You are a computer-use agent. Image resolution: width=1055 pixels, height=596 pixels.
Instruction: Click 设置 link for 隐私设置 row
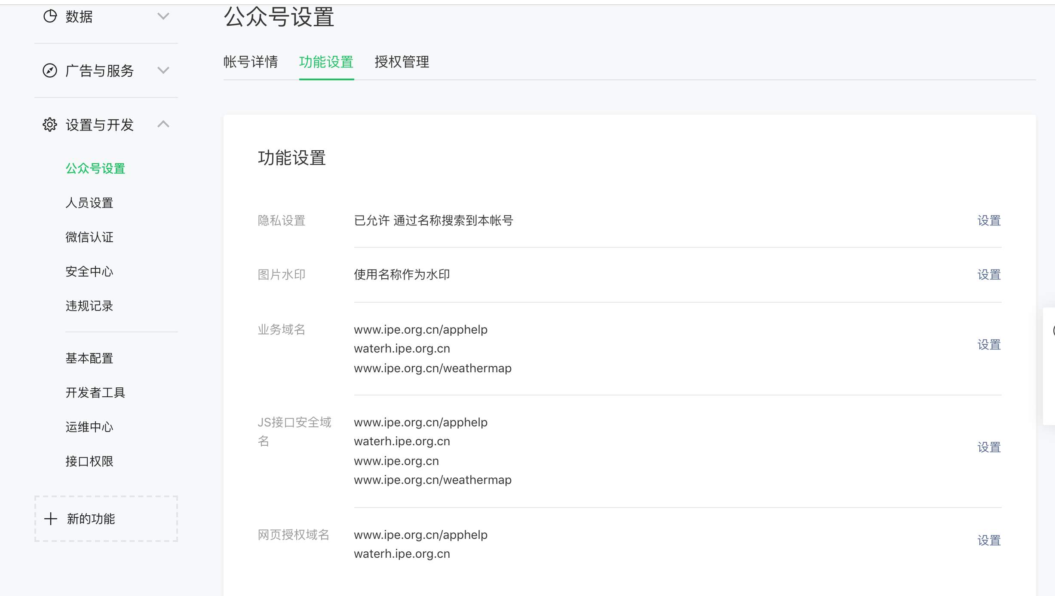point(989,221)
